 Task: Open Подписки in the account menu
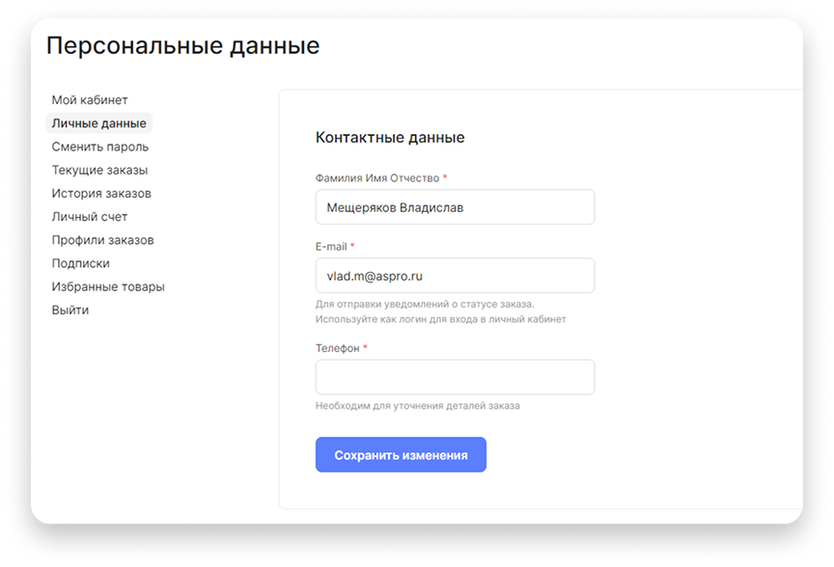pyautogui.click(x=81, y=263)
